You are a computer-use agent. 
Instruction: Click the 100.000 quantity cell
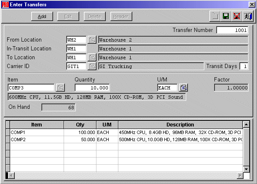[x=80, y=132]
